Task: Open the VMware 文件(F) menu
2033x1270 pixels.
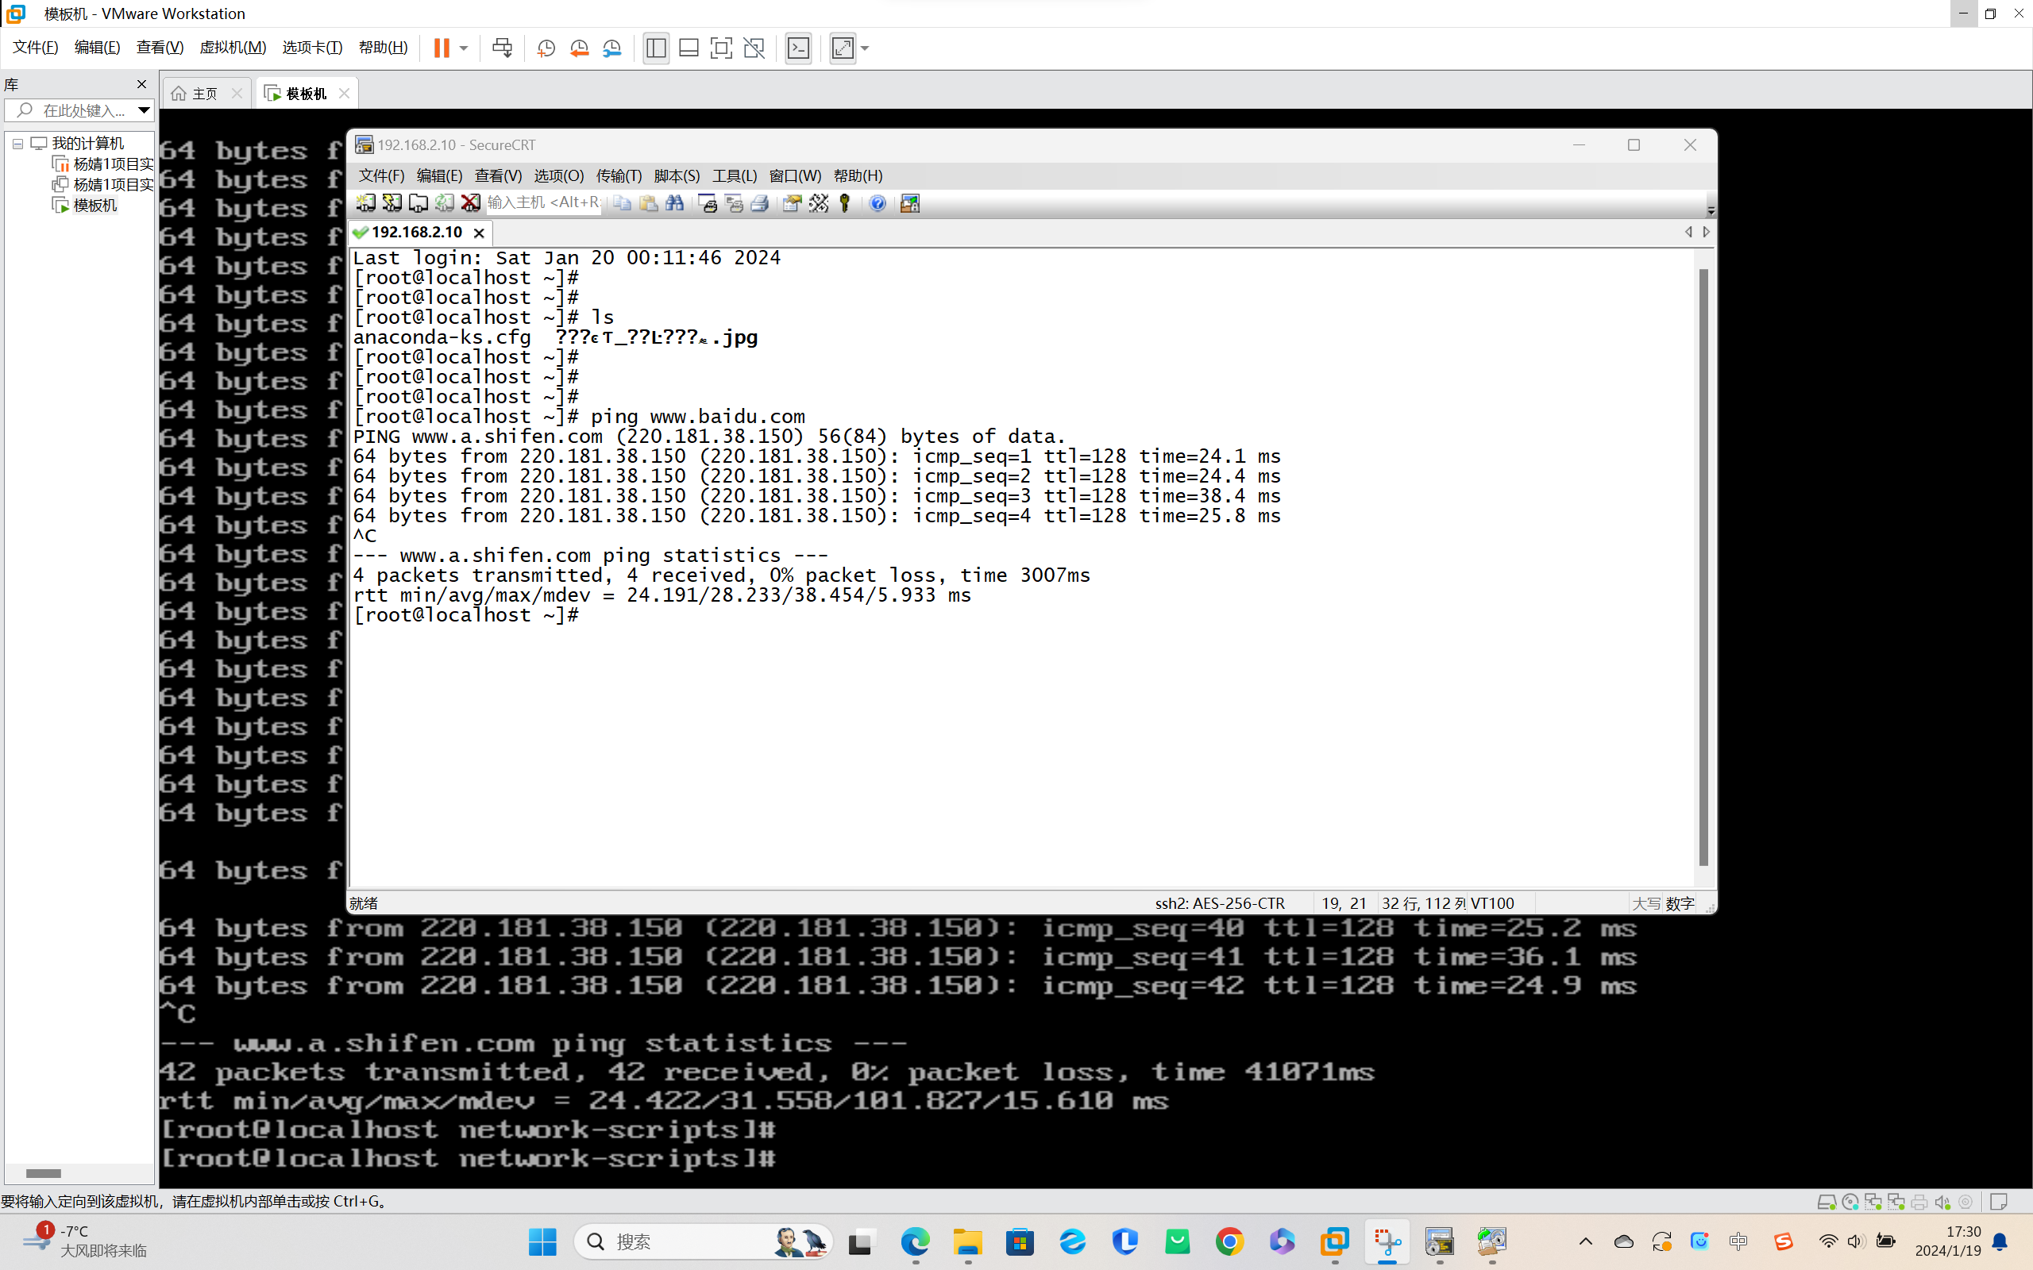Action: click(35, 48)
